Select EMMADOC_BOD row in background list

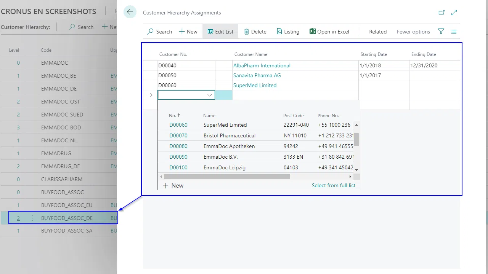pos(59,127)
